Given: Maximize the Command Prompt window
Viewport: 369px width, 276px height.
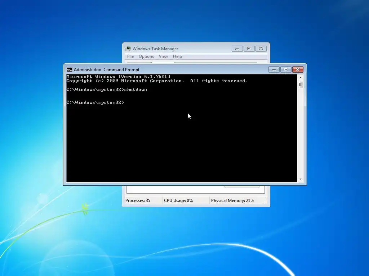Looking at the screenshot, I should tap(286, 70).
